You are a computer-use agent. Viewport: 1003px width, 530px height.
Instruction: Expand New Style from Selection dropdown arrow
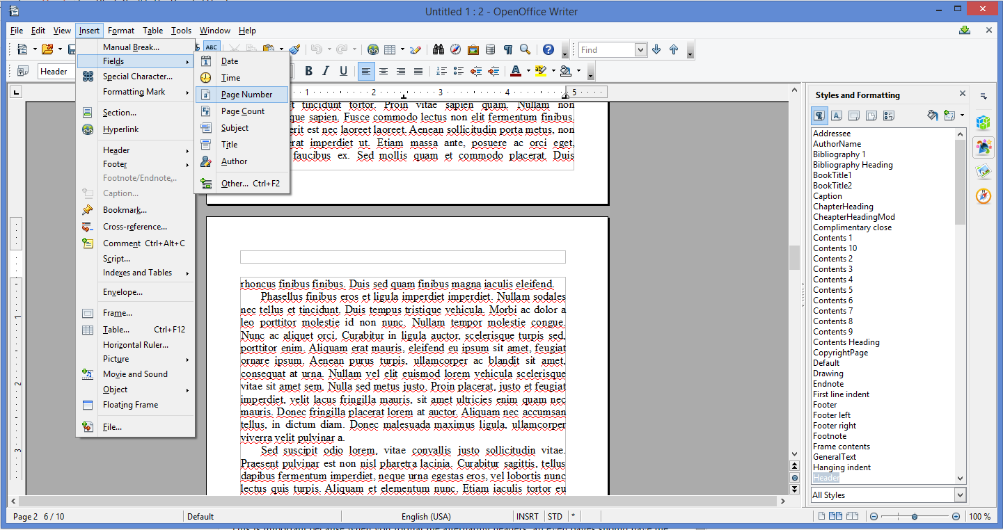962,115
